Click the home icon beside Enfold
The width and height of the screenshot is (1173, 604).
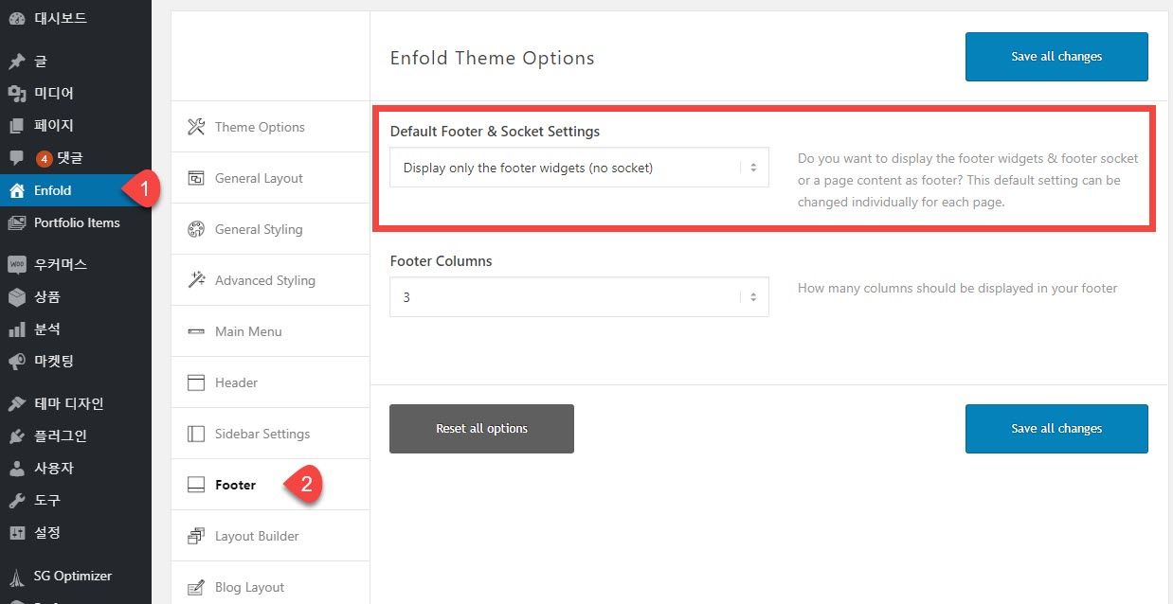[16, 190]
